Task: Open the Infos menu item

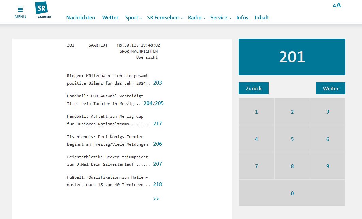Action: click(242, 18)
